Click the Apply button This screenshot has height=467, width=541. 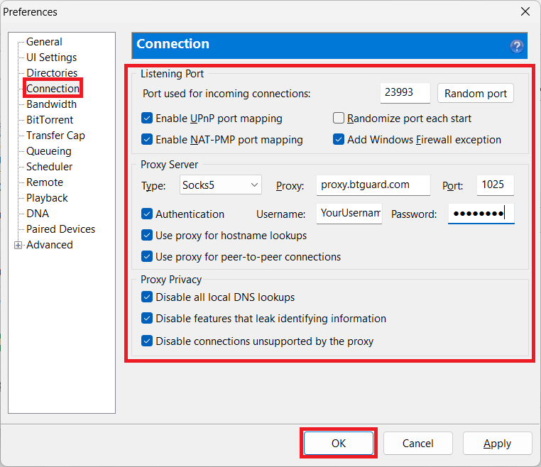497,444
